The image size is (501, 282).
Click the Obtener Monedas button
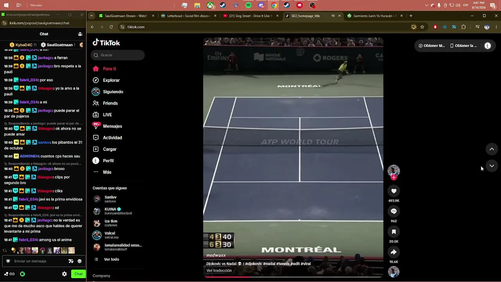pyautogui.click(x=431, y=46)
